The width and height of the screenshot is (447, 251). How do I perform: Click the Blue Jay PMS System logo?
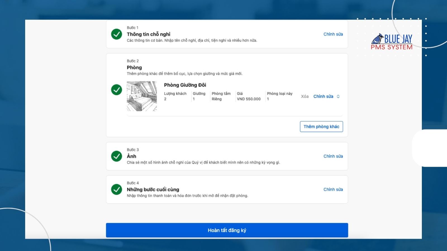[x=392, y=42]
